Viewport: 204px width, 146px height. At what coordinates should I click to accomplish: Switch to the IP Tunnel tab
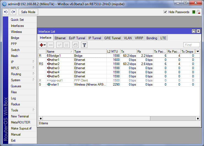coord(95,38)
